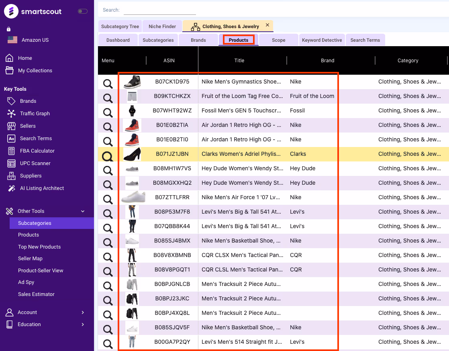Sort by the Category column header

[x=408, y=60]
